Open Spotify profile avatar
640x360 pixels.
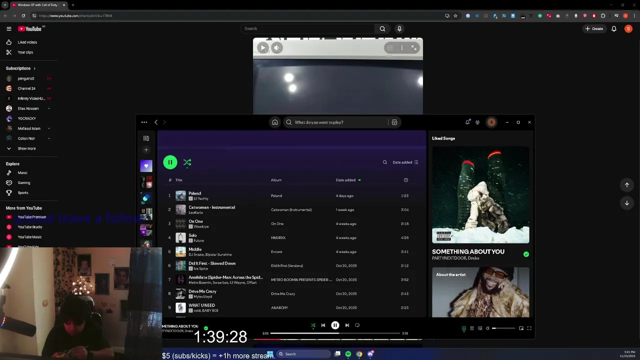pyautogui.click(x=491, y=122)
